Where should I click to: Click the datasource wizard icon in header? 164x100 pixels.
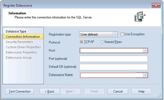140,17
